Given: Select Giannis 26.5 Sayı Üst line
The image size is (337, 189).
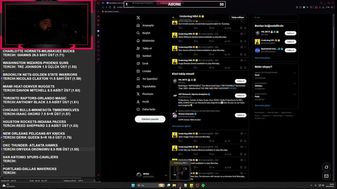Looking at the screenshot, I should coord(33,55).
